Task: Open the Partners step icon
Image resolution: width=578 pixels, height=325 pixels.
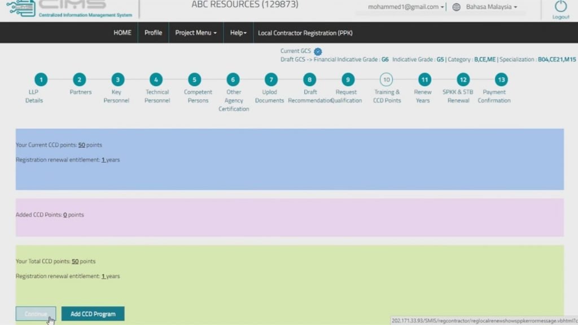Action: tap(80, 80)
